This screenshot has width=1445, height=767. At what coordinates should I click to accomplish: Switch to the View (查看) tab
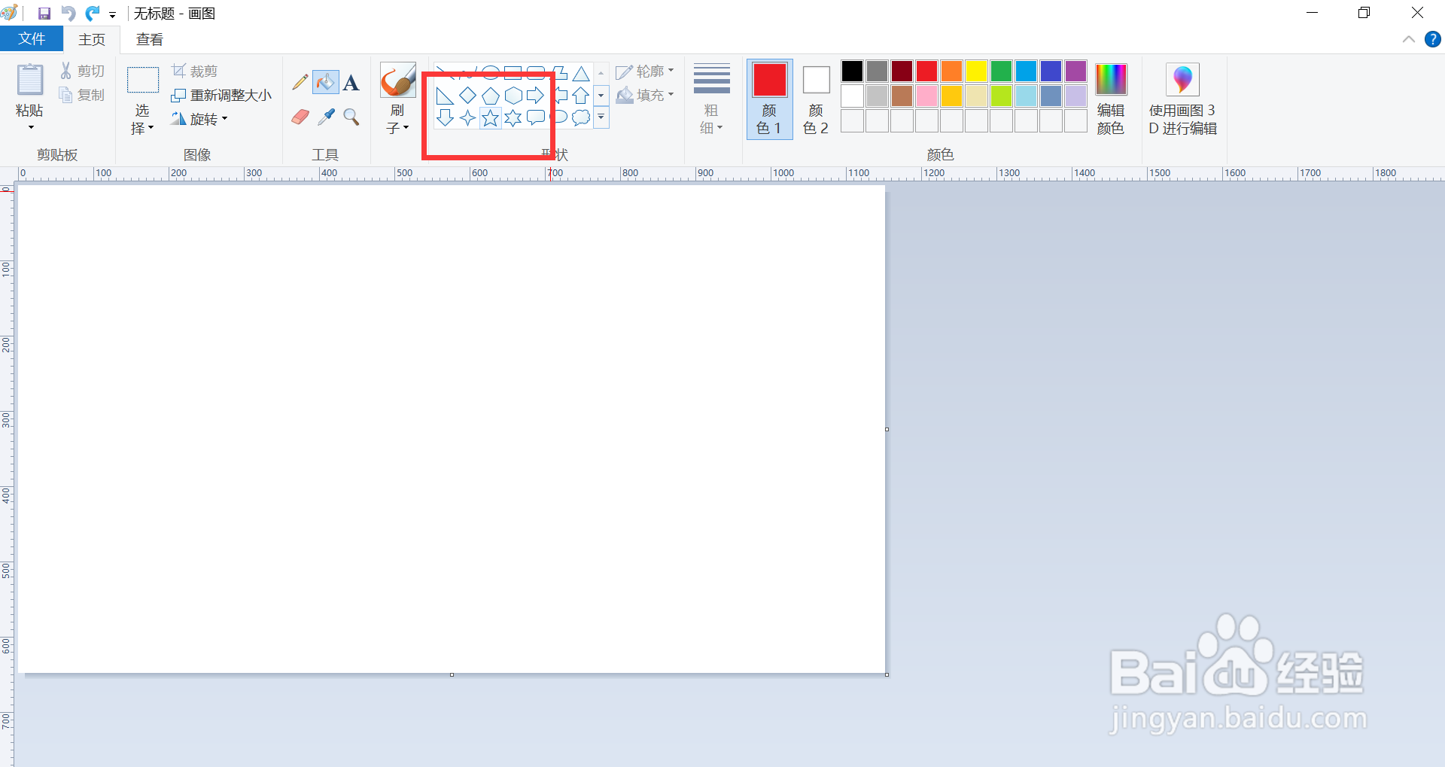click(x=149, y=39)
